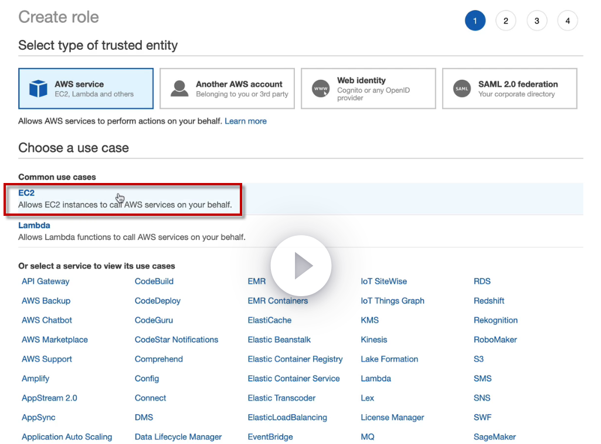Open AWS Backup service
This screenshot has height=444, width=601.
[x=46, y=301]
